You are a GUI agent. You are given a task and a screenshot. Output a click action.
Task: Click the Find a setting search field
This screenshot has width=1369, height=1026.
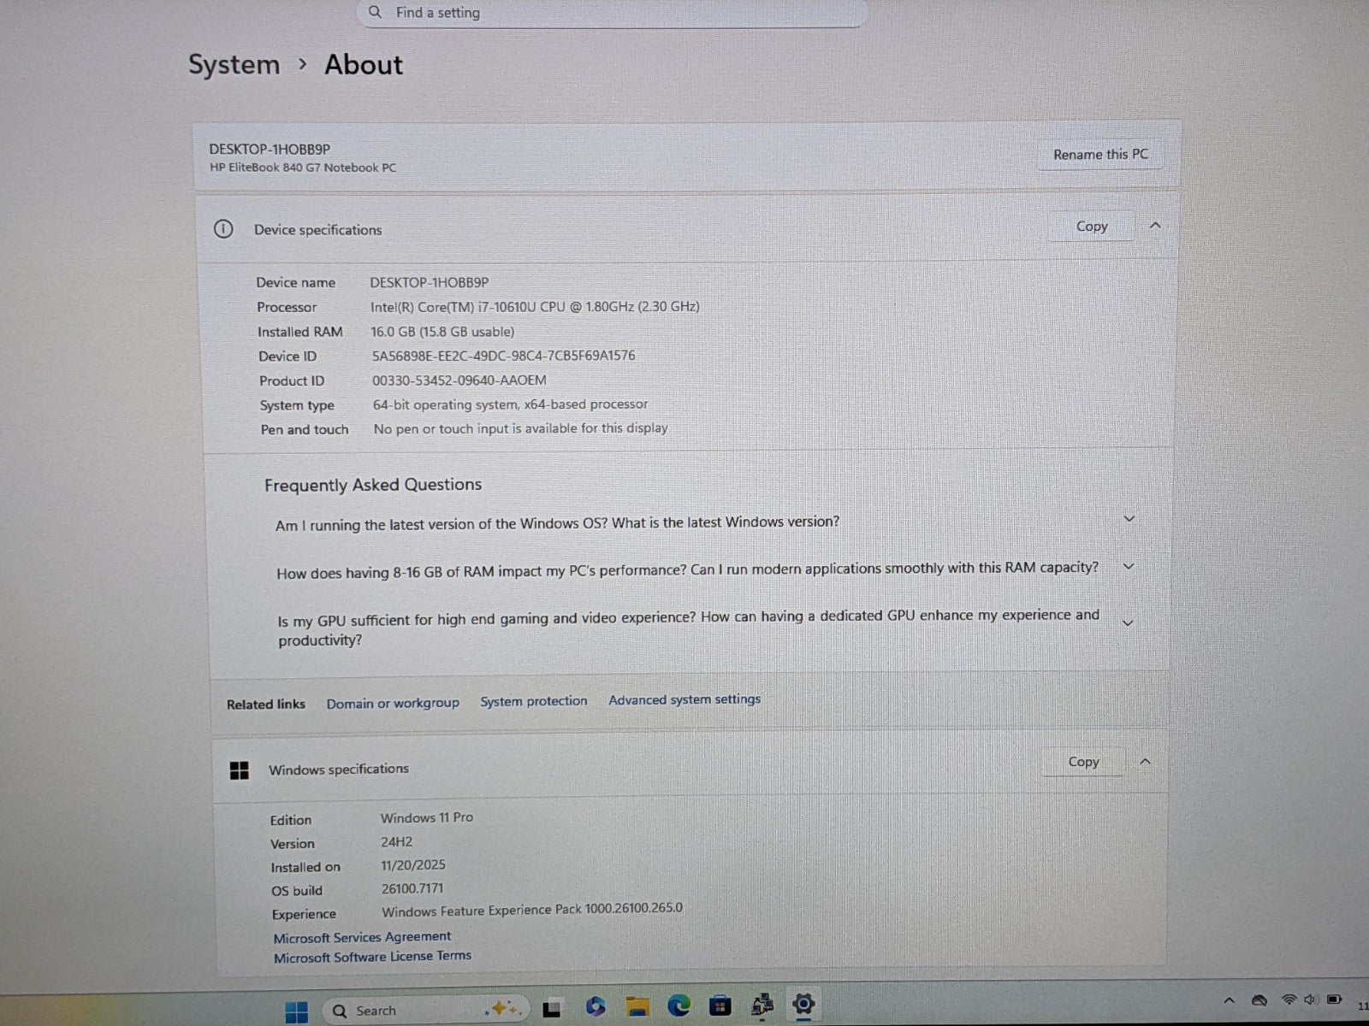click(x=612, y=13)
